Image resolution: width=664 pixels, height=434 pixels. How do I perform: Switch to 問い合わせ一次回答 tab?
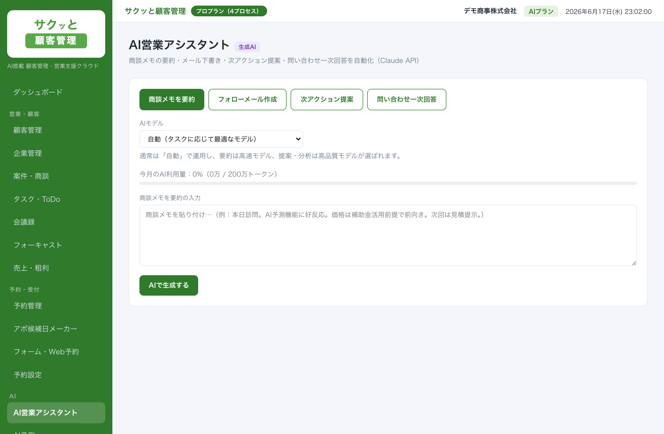[x=407, y=99]
